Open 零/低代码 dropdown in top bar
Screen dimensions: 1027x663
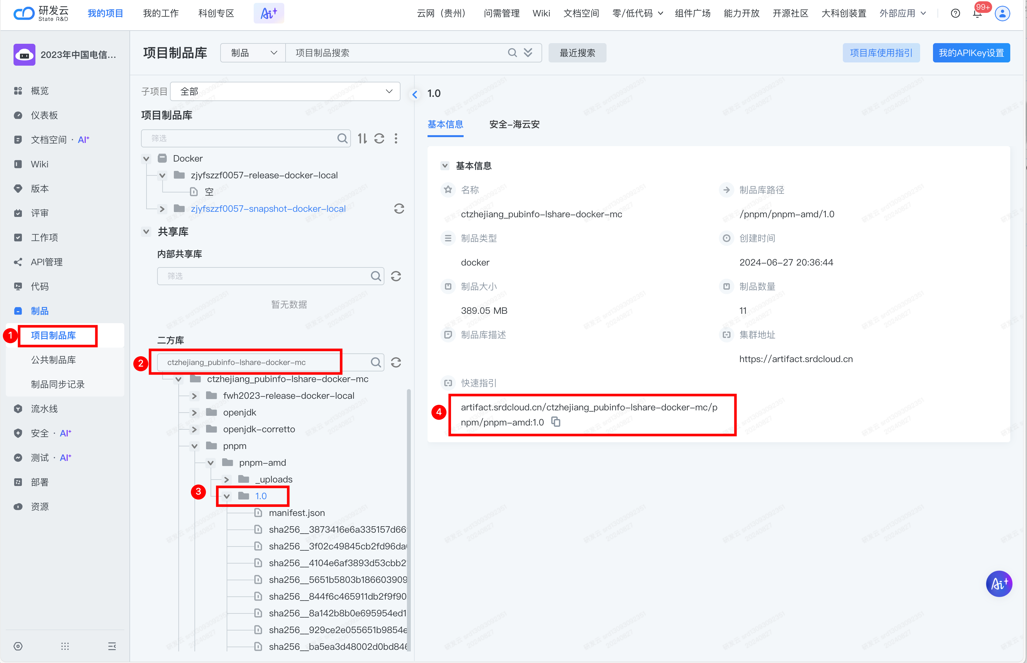pos(638,13)
